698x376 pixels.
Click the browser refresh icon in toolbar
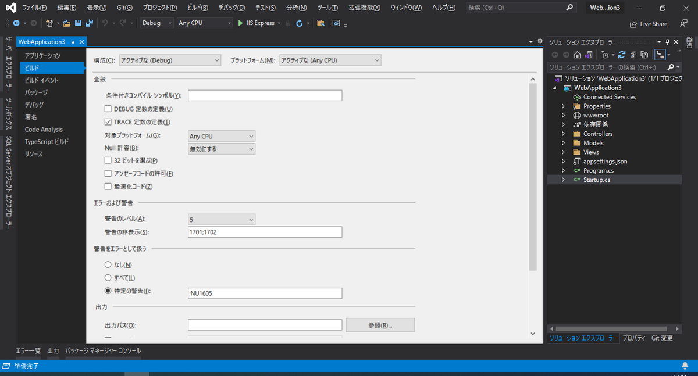[299, 23]
